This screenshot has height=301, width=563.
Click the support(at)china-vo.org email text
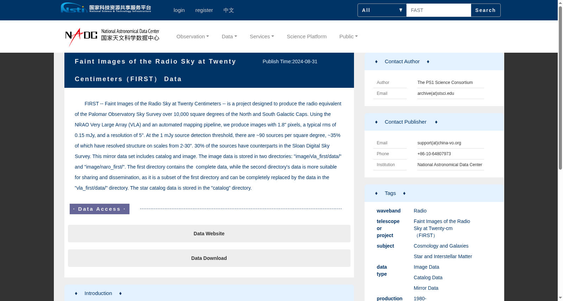(x=439, y=143)
